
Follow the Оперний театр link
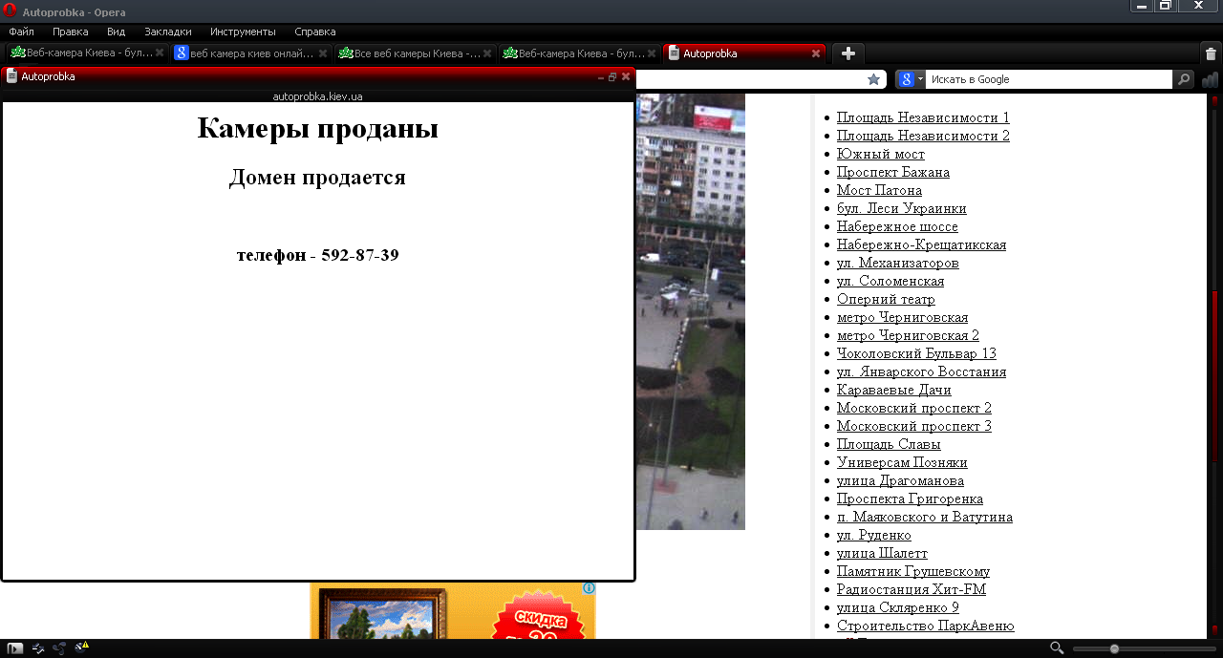tap(886, 299)
